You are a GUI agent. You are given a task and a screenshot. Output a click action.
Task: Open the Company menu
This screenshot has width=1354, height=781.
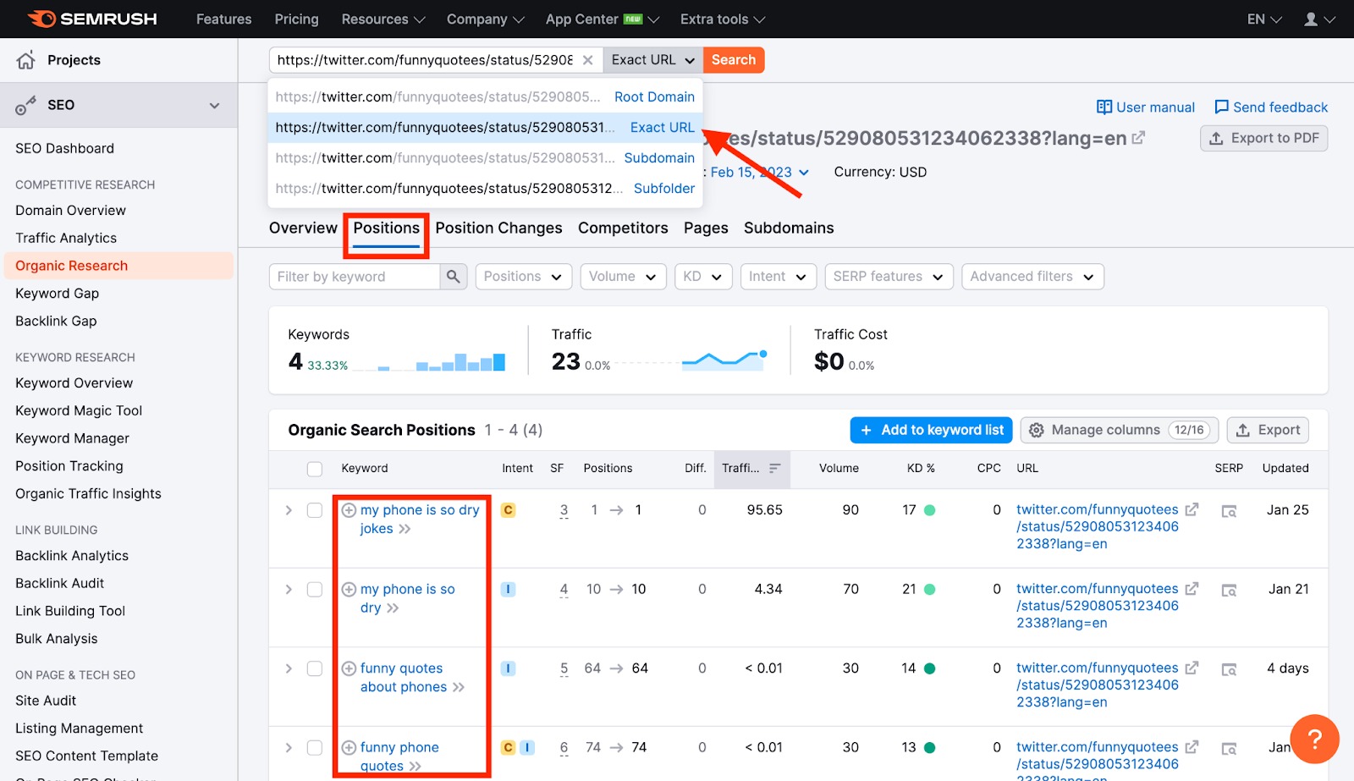(x=486, y=19)
